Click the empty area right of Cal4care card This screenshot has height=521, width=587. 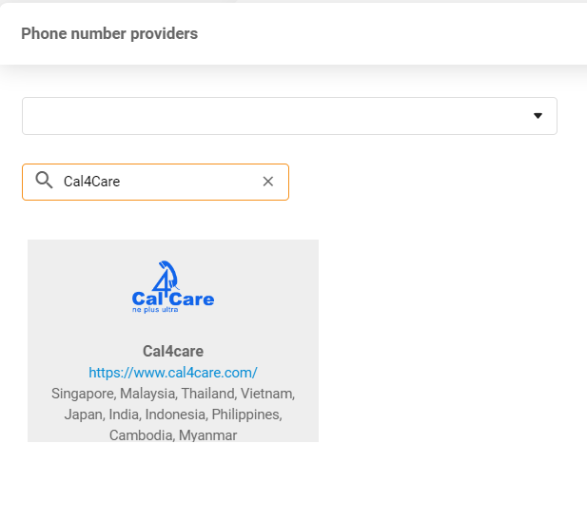(447, 342)
